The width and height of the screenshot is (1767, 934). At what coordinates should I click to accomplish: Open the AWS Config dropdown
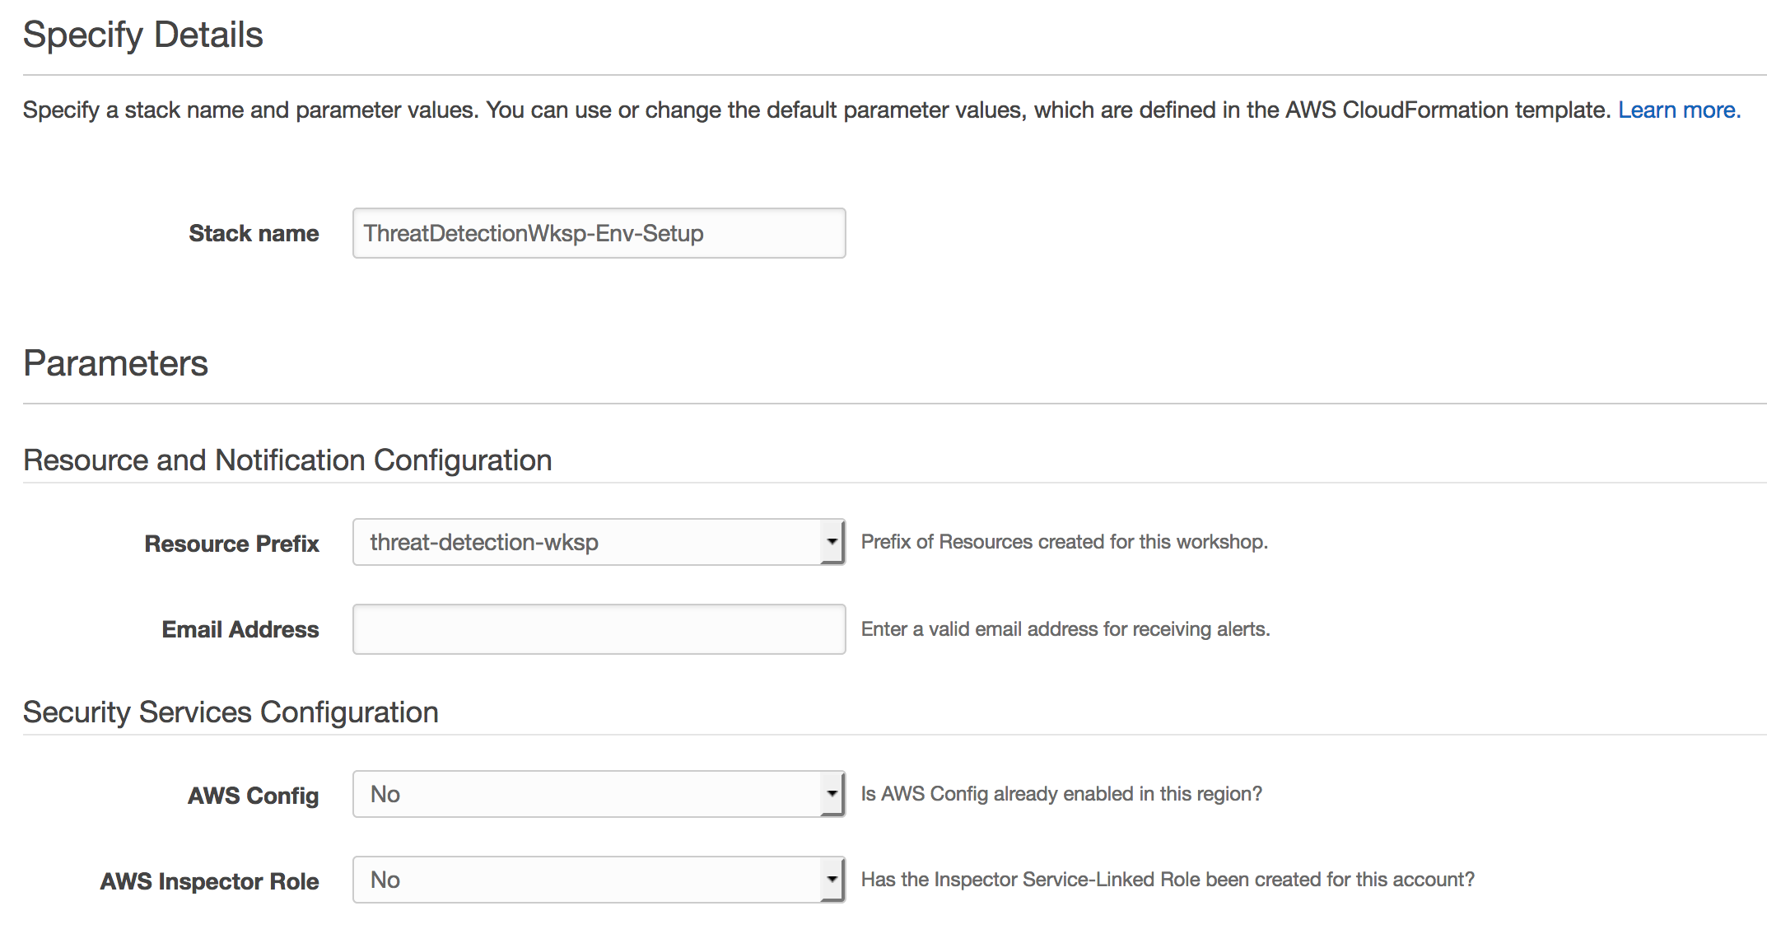599,794
